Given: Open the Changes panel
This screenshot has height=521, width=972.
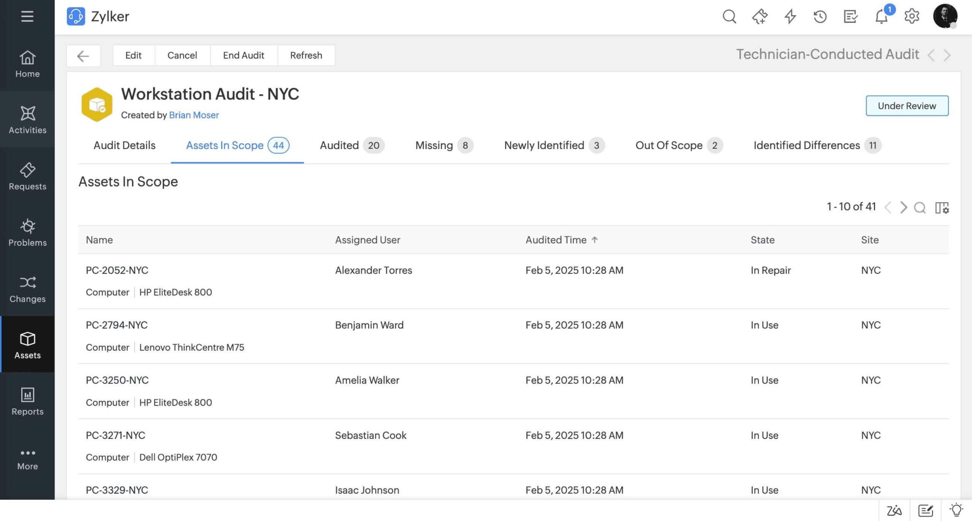Looking at the screenshot, I should 27,289.
